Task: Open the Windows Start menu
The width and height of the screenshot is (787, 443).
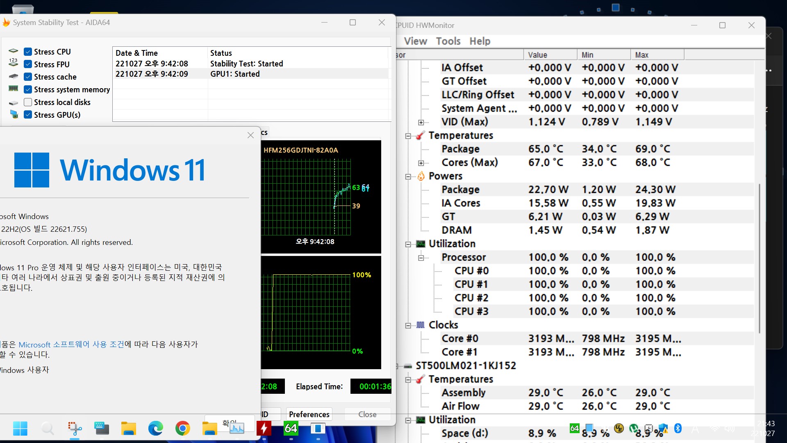Action: (x=20, y=429)
